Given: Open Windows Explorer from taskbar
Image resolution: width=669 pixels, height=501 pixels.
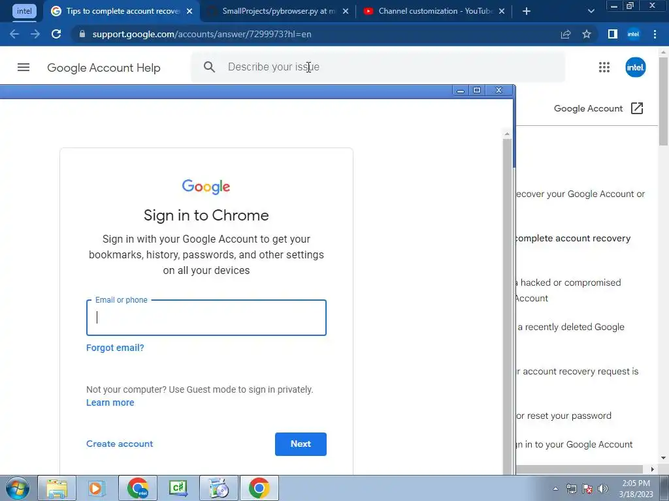Looking at the screenshot, I should coord(57,488).
